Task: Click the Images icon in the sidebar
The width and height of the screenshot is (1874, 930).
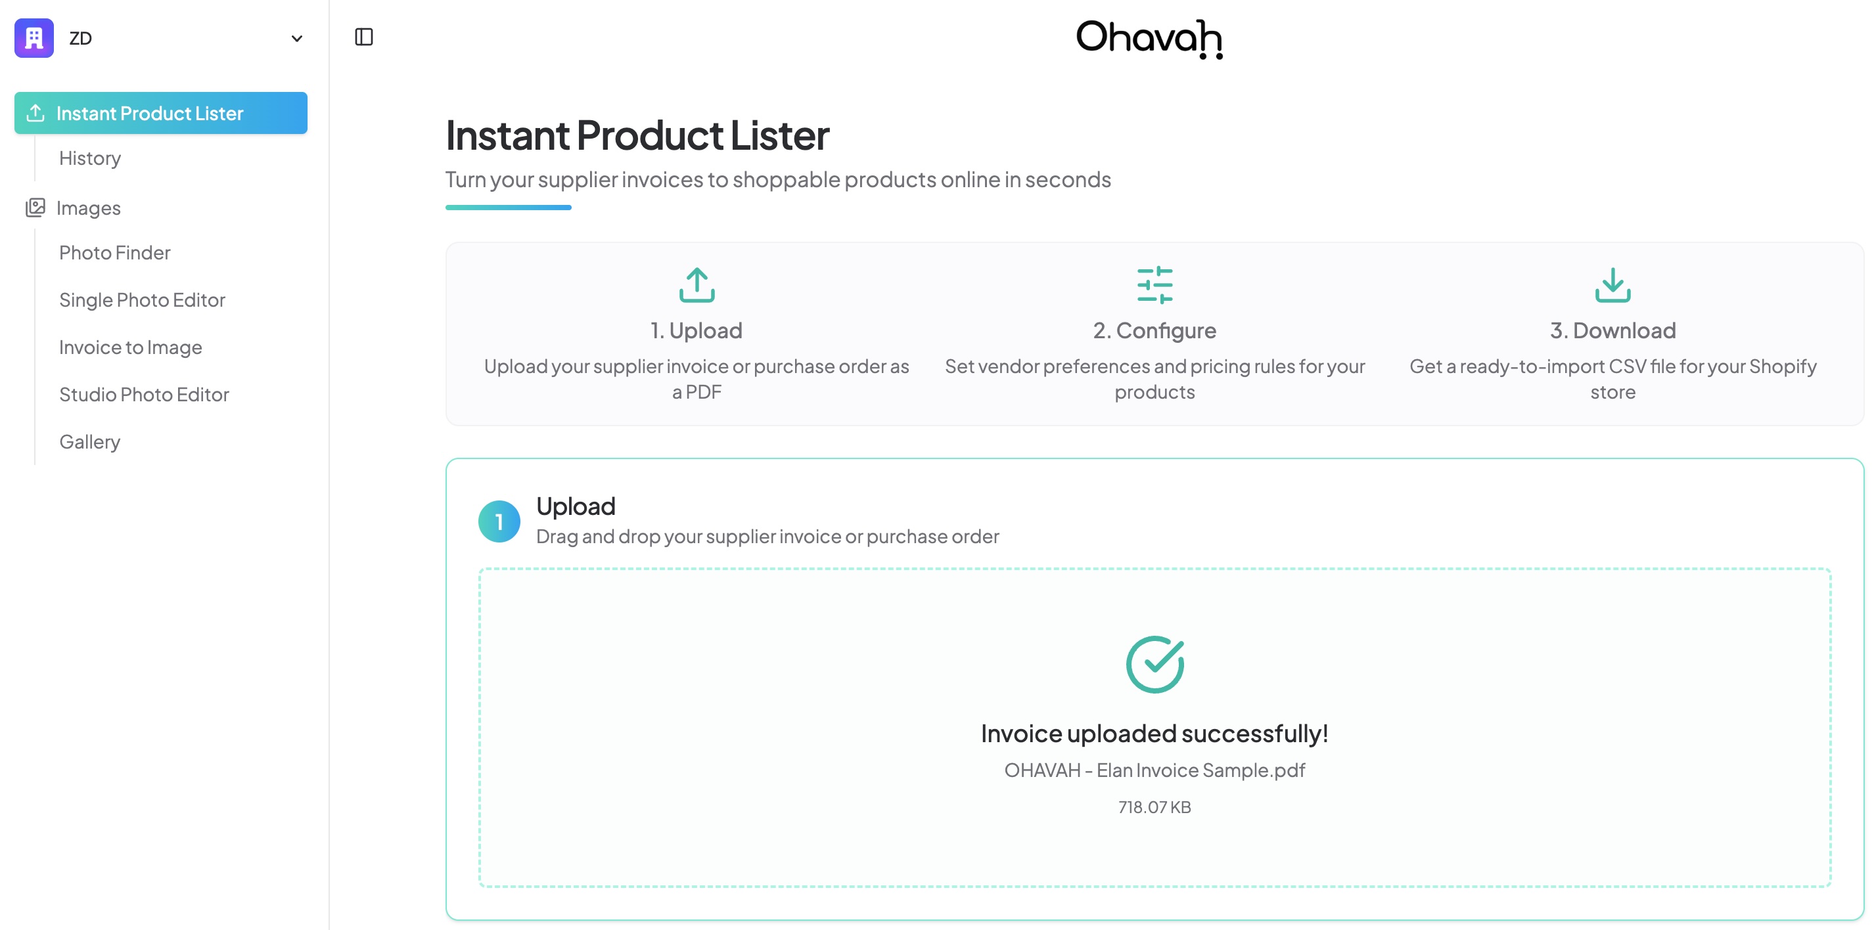Action: (35, 208)
